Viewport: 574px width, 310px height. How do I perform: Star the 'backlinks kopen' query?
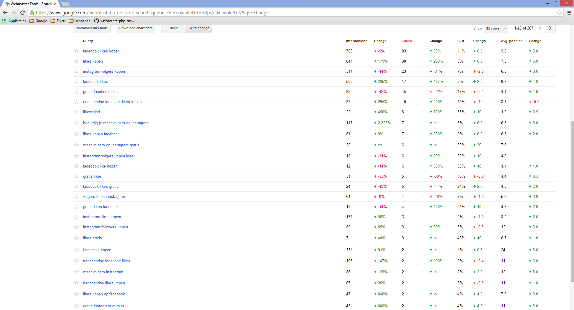click(77, 250)
